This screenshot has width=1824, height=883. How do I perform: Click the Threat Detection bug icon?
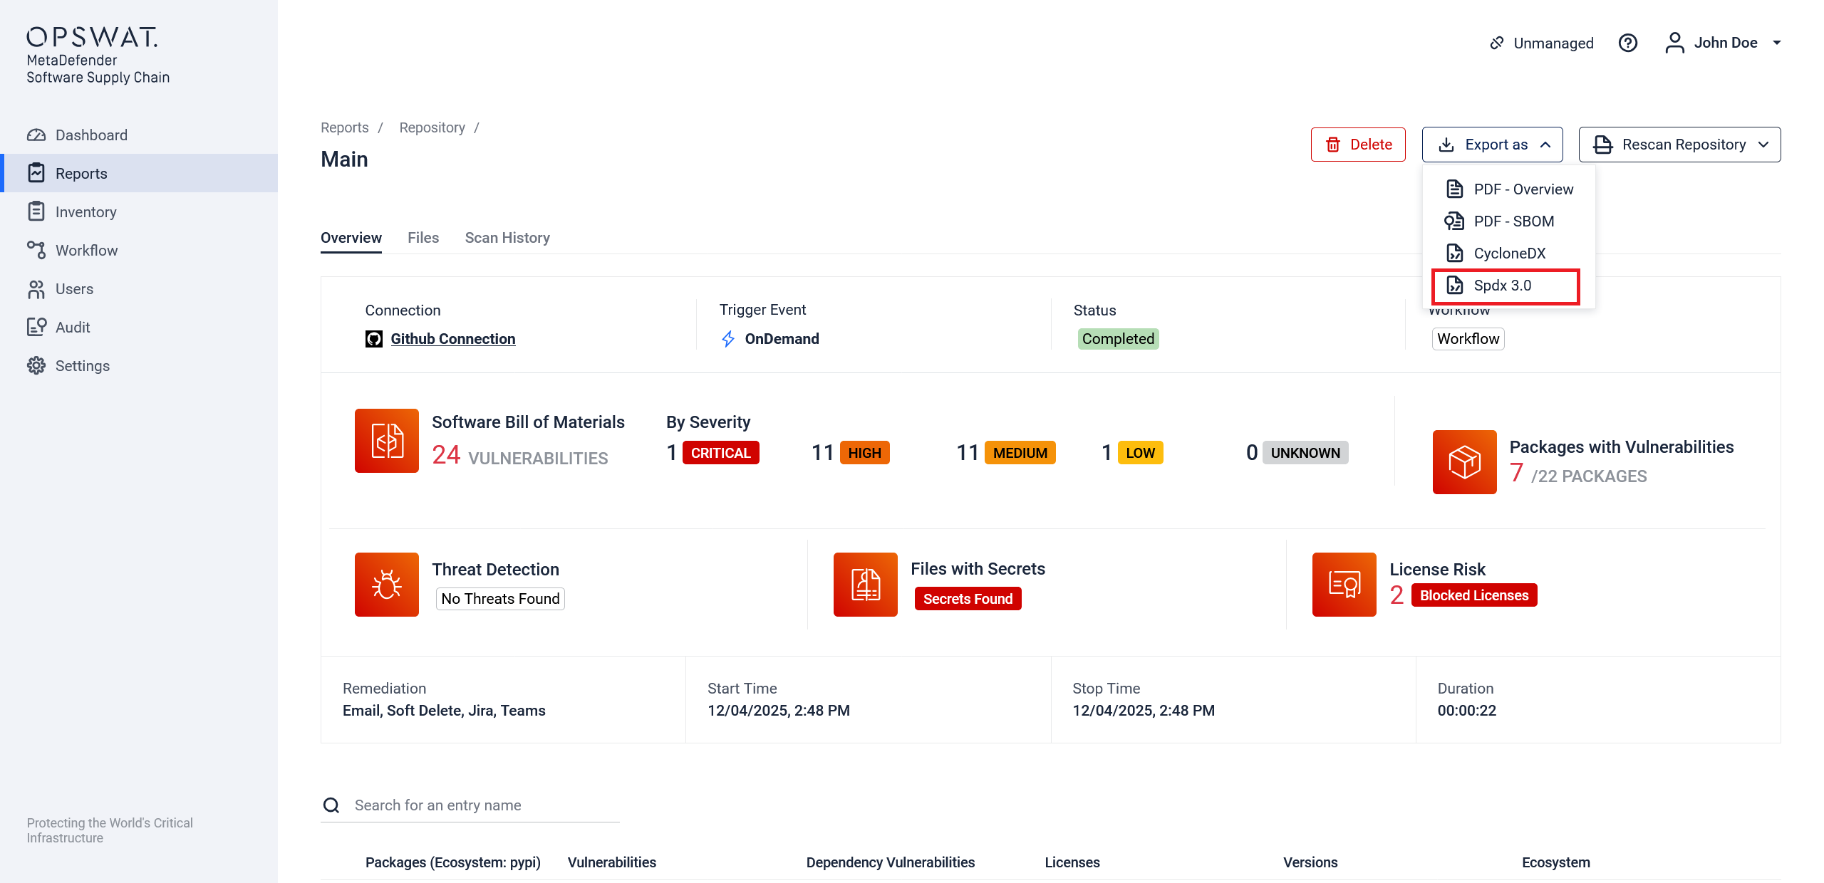(x=387, y=585)
